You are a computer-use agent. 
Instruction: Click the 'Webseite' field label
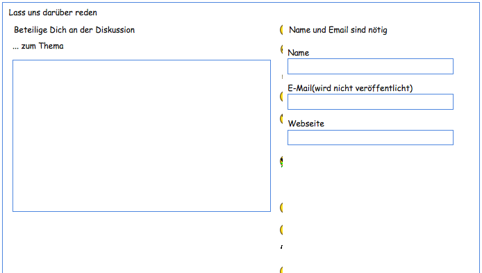click(306, 124)
